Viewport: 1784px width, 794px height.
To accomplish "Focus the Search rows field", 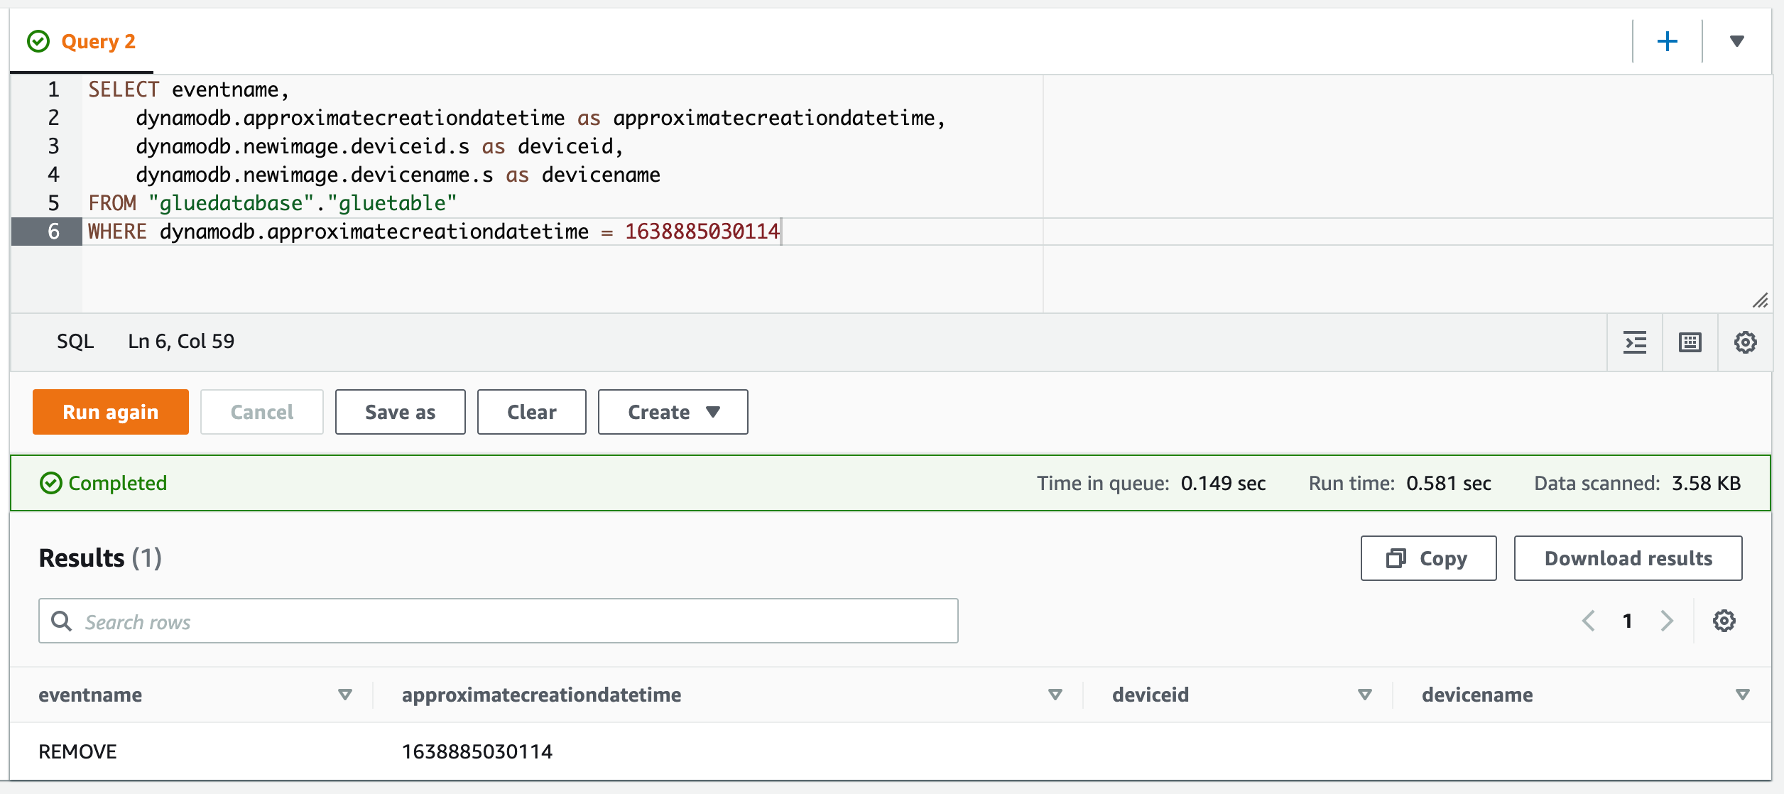I will click(x=499, y=621).
